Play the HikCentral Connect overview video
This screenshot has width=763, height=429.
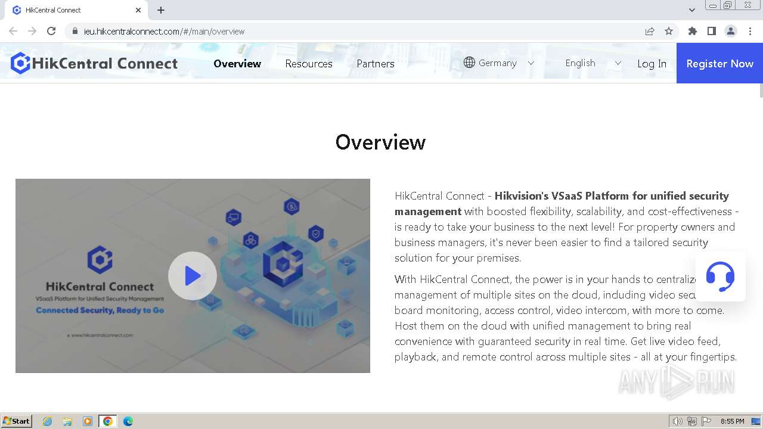tap(193, 276)
